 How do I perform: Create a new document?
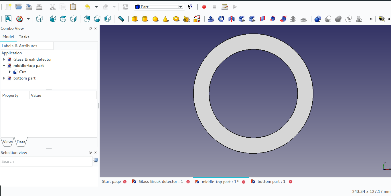click(x=8, y=7)
